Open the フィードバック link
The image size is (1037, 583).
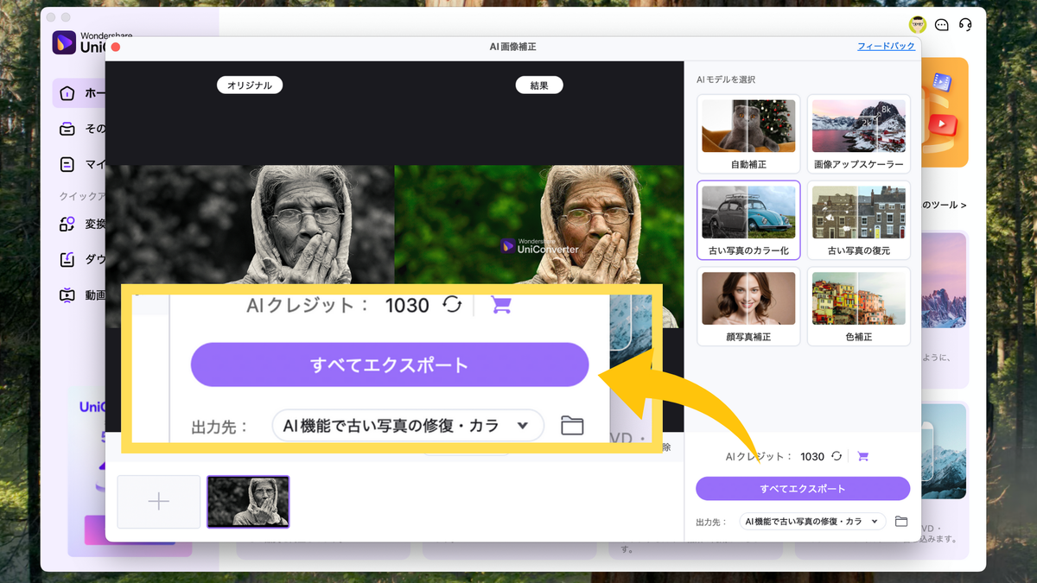click(886, 47)
